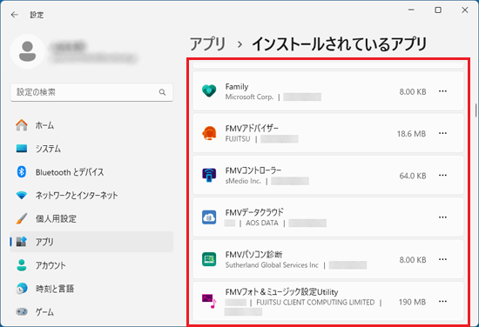Open the user account avatar
Screen dimensions: 479x327
[28, 51]
